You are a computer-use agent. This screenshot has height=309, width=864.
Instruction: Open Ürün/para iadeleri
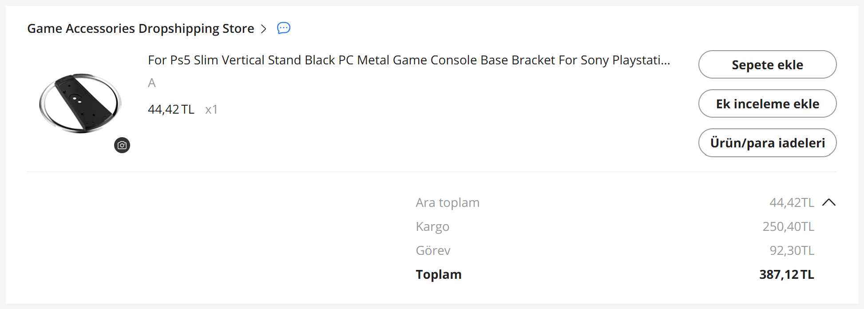767,143
